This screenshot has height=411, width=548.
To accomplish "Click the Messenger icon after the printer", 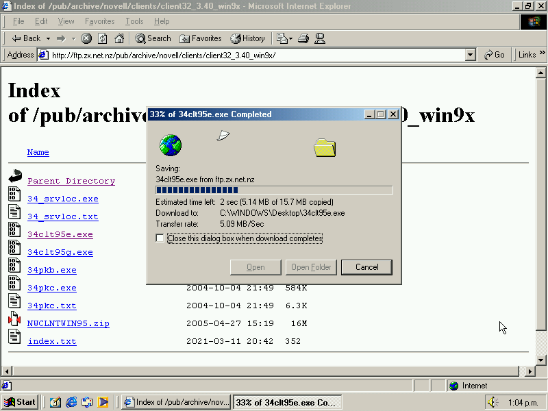I will [x=320, y=38].
